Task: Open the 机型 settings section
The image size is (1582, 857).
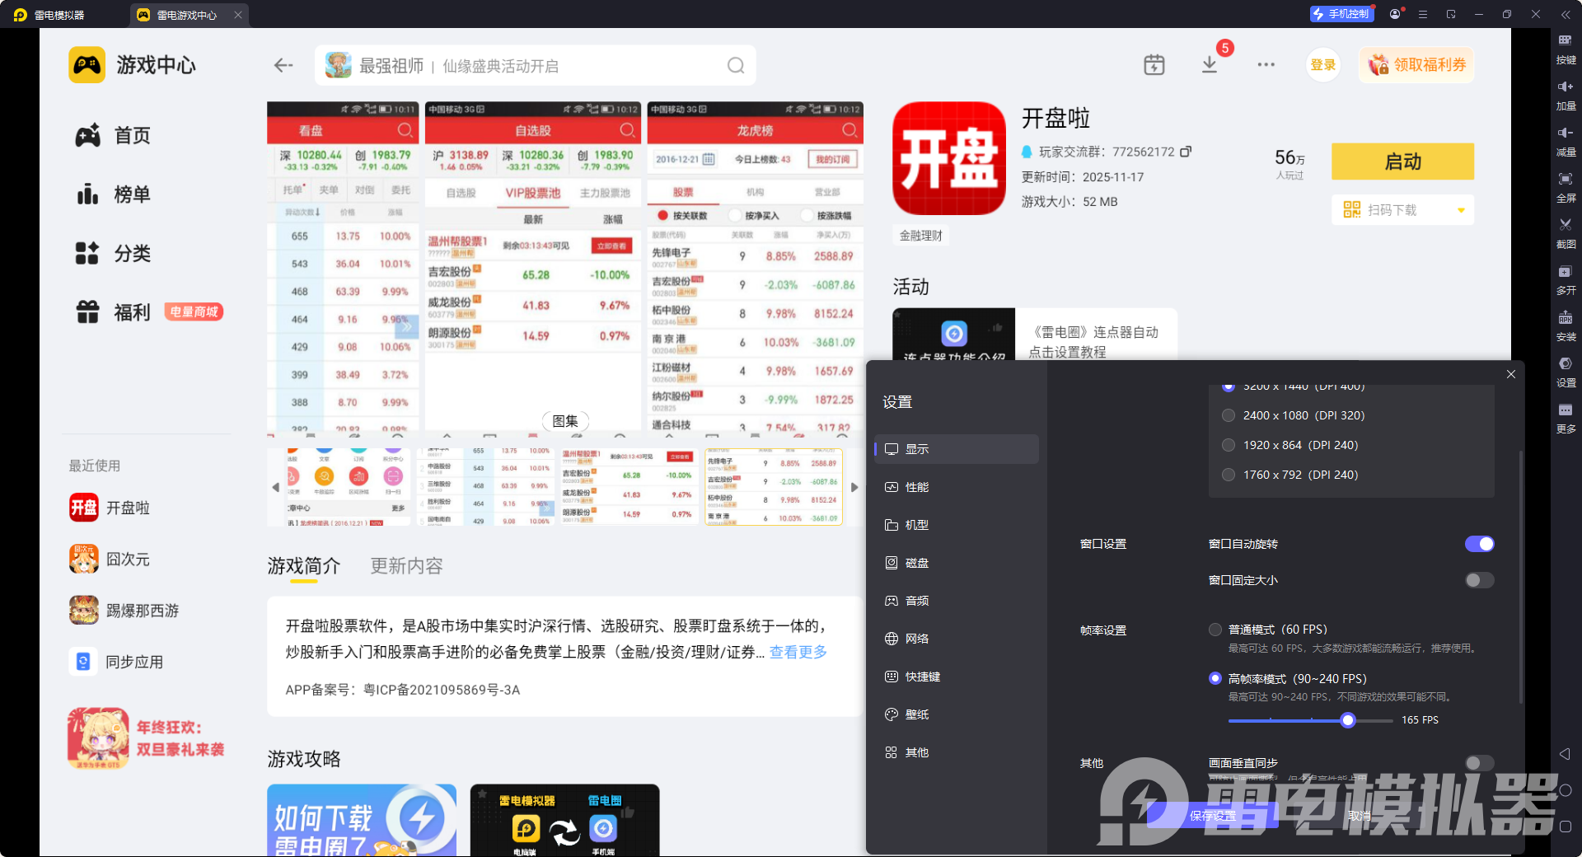Action: [957, 525]
